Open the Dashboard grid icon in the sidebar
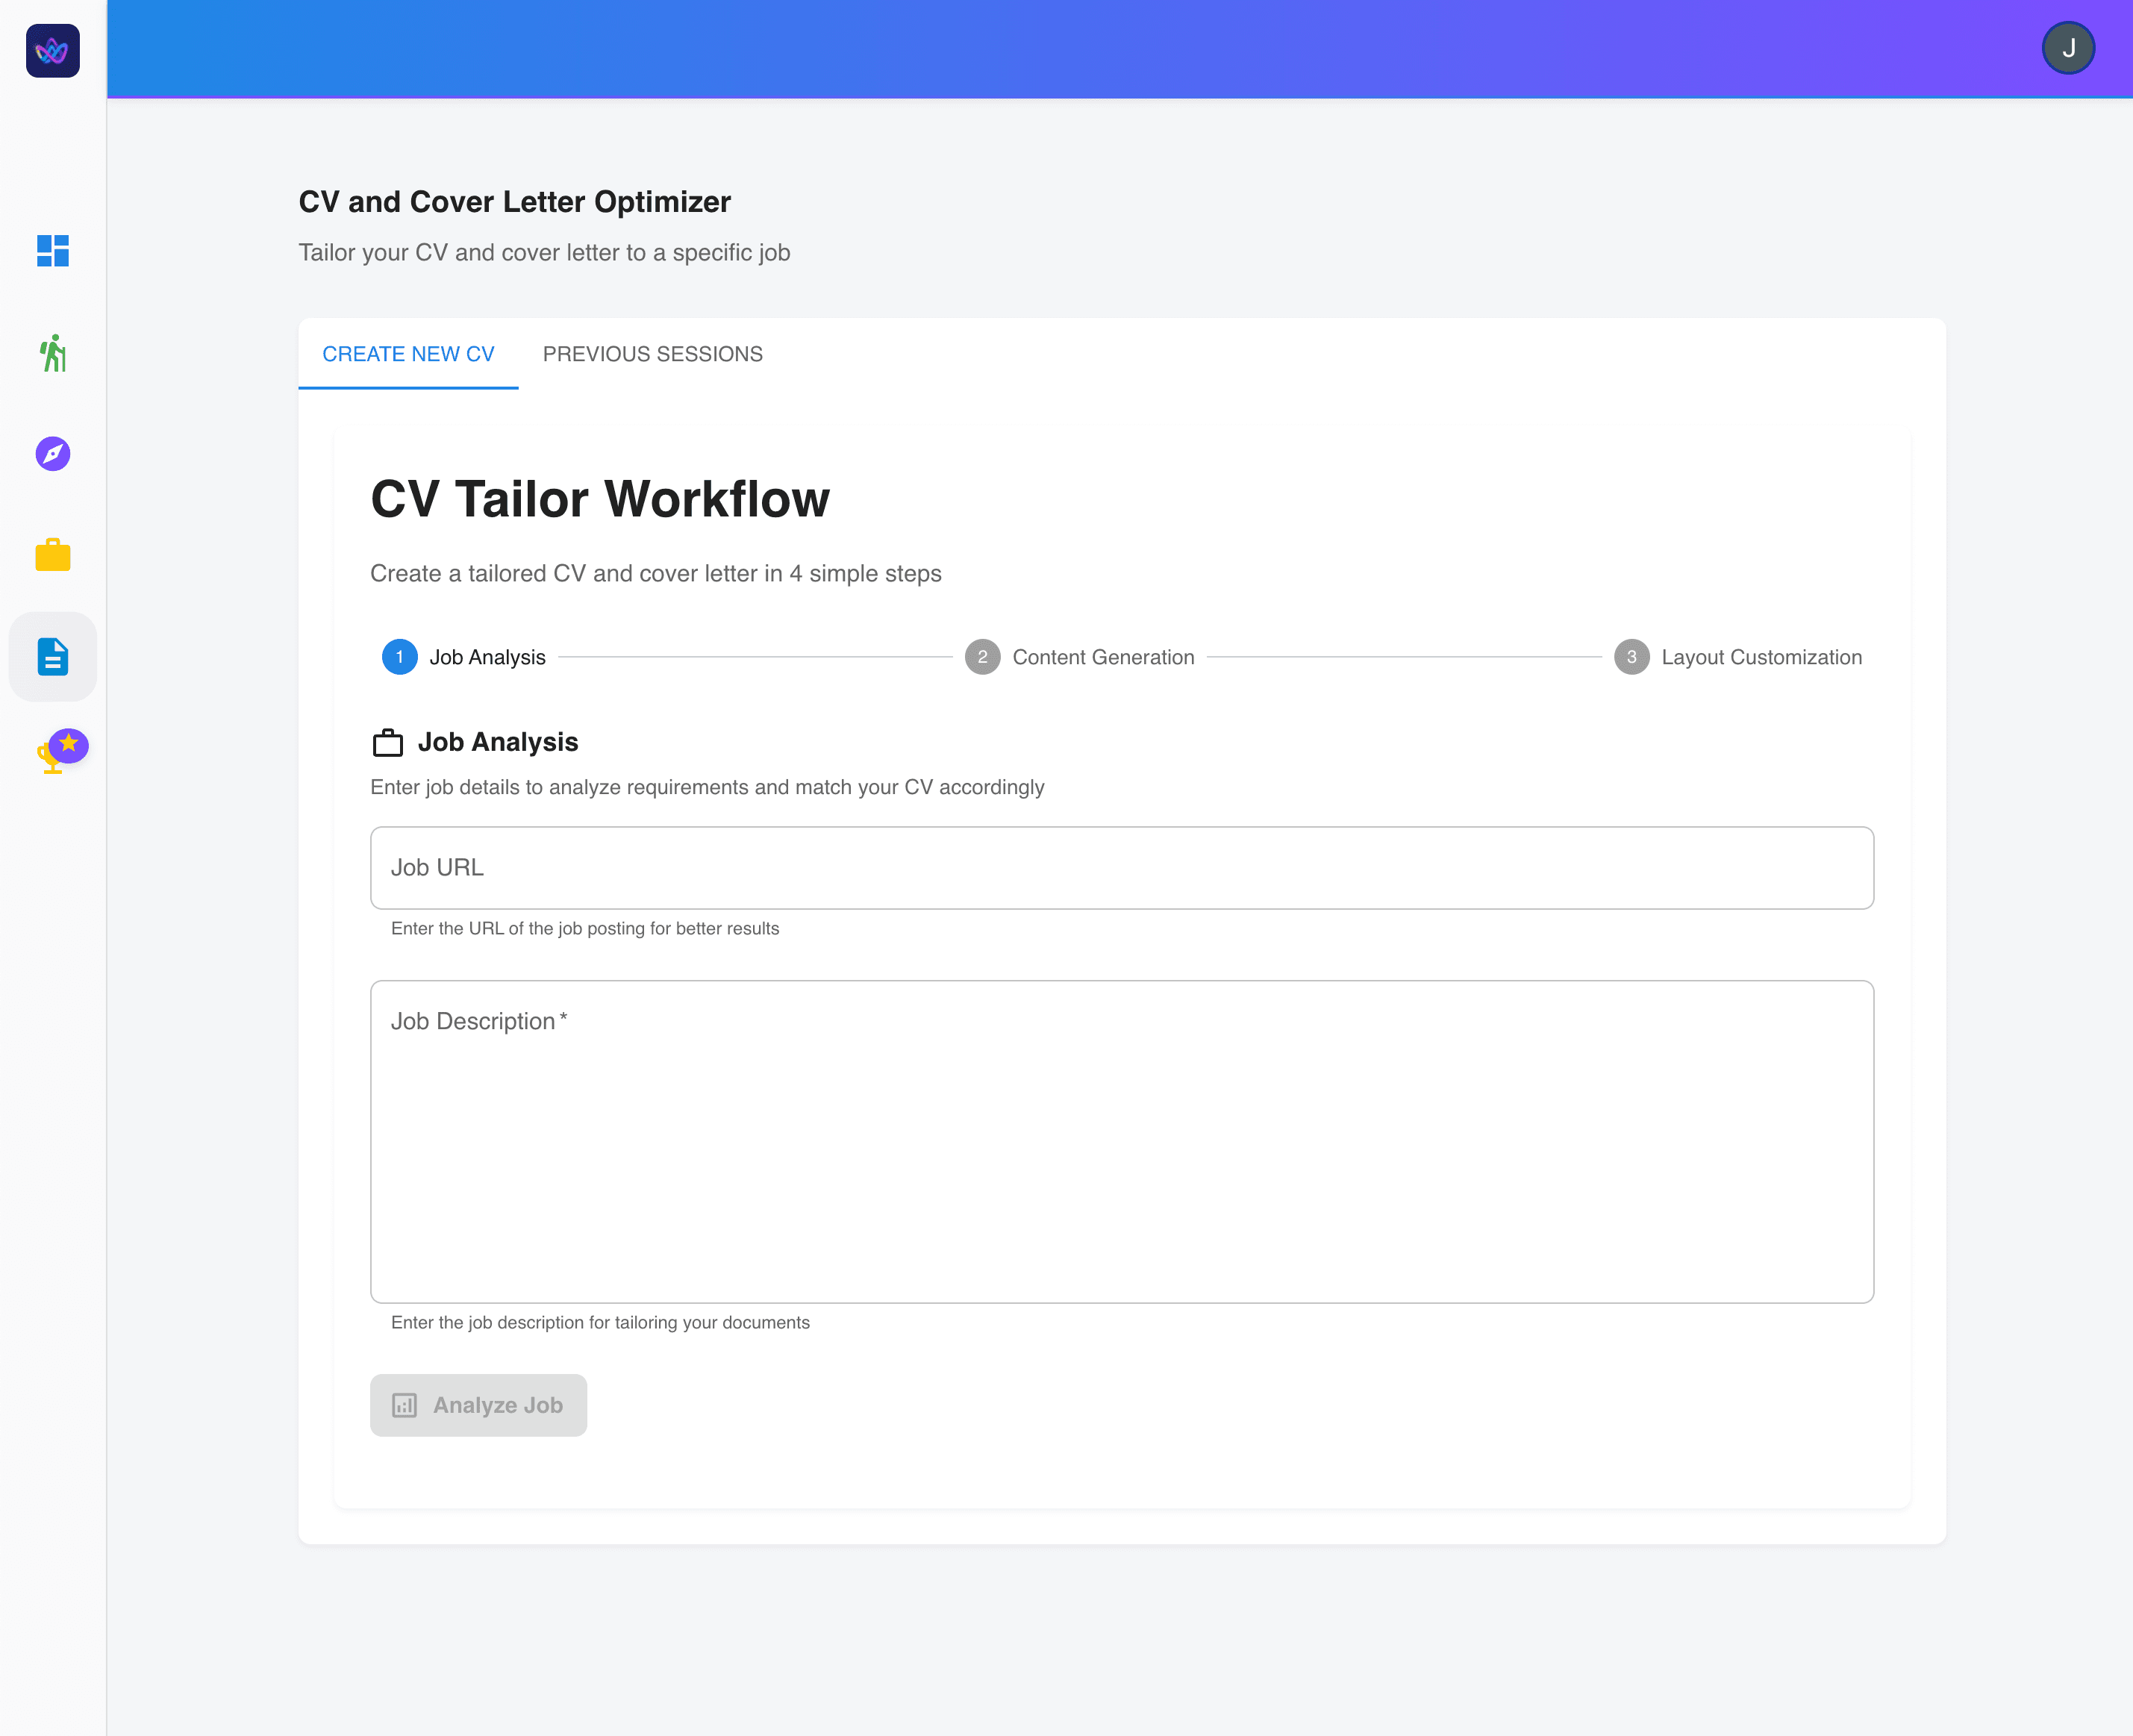 [53, 252]
